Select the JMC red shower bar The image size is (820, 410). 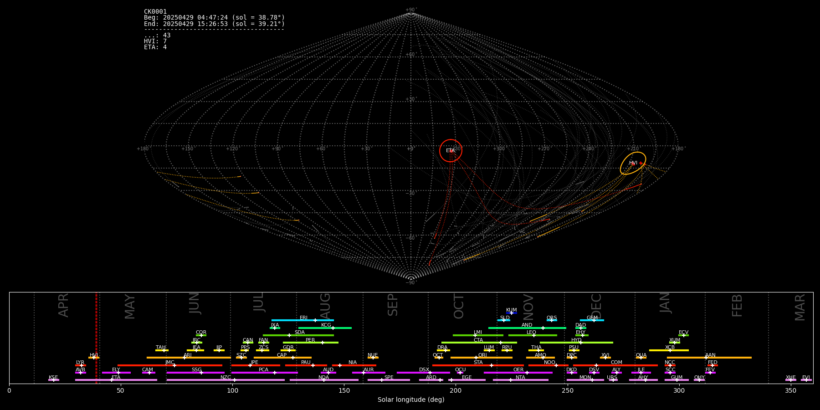(170, 365)
